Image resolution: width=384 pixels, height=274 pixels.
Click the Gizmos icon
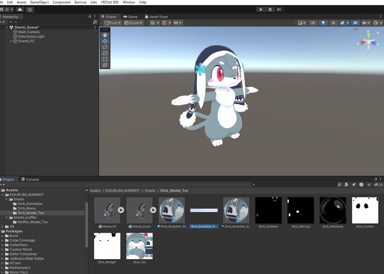pos(376,23)
